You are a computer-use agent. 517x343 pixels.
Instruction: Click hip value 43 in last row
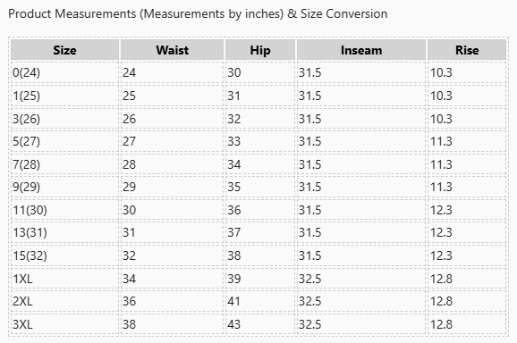[x=260, y=324]
